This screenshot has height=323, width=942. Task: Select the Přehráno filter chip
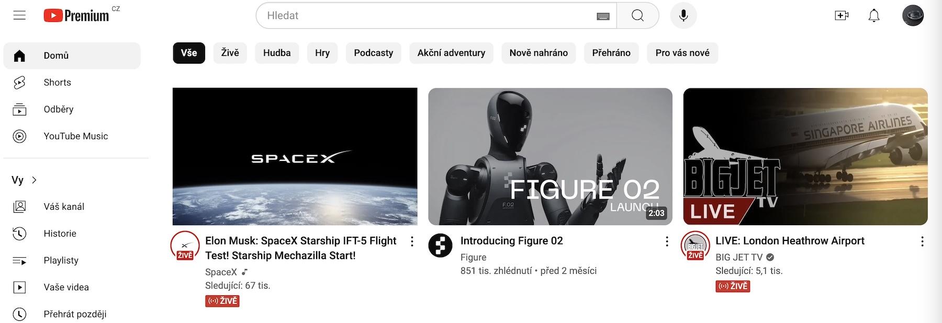coord(611,53)
